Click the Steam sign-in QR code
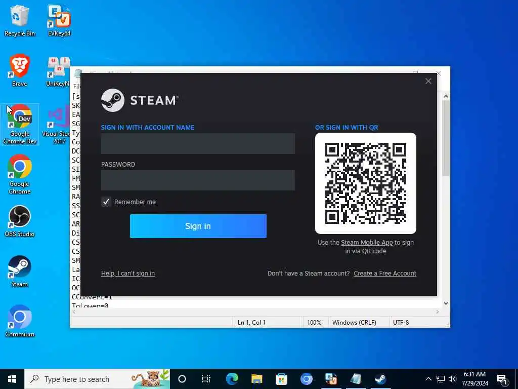The image size is (518, 389). coord(365,183)
